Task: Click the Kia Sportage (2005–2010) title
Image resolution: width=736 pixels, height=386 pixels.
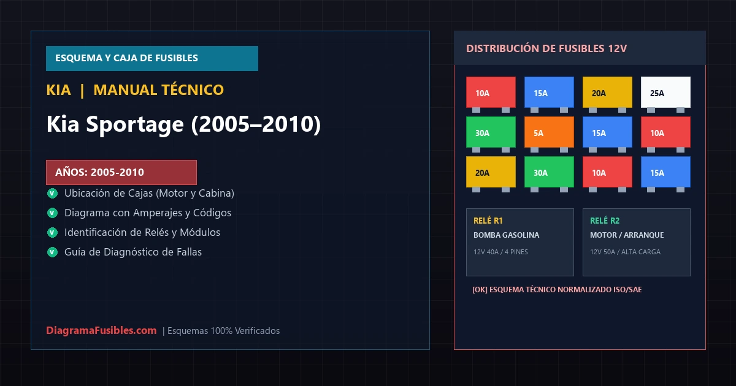Action: click(x=184, y=124)
